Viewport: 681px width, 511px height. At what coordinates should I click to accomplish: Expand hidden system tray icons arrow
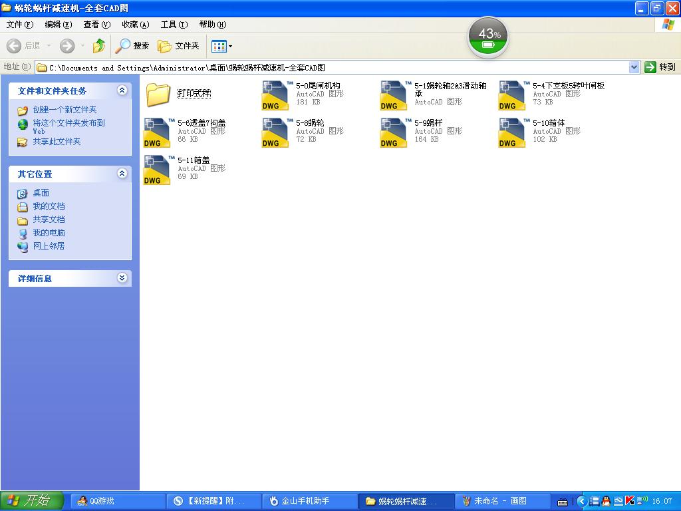581,501
